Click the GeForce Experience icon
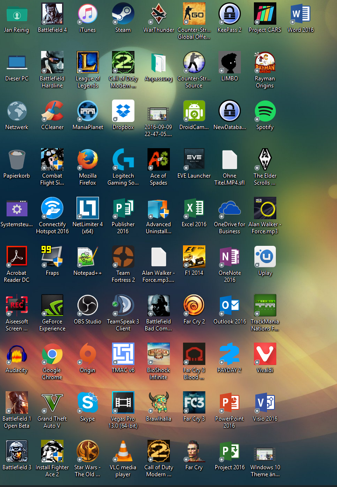 pyautogui.click(x=52, y=305)
